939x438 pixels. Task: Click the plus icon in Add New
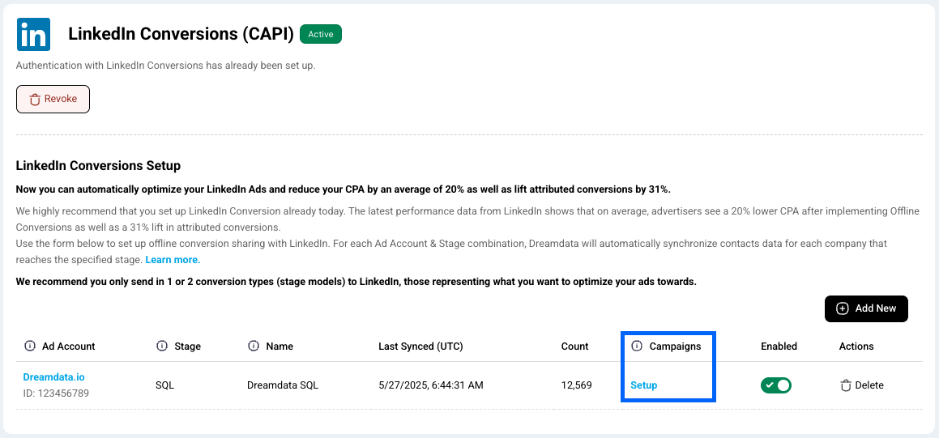(x=843, y=308)
